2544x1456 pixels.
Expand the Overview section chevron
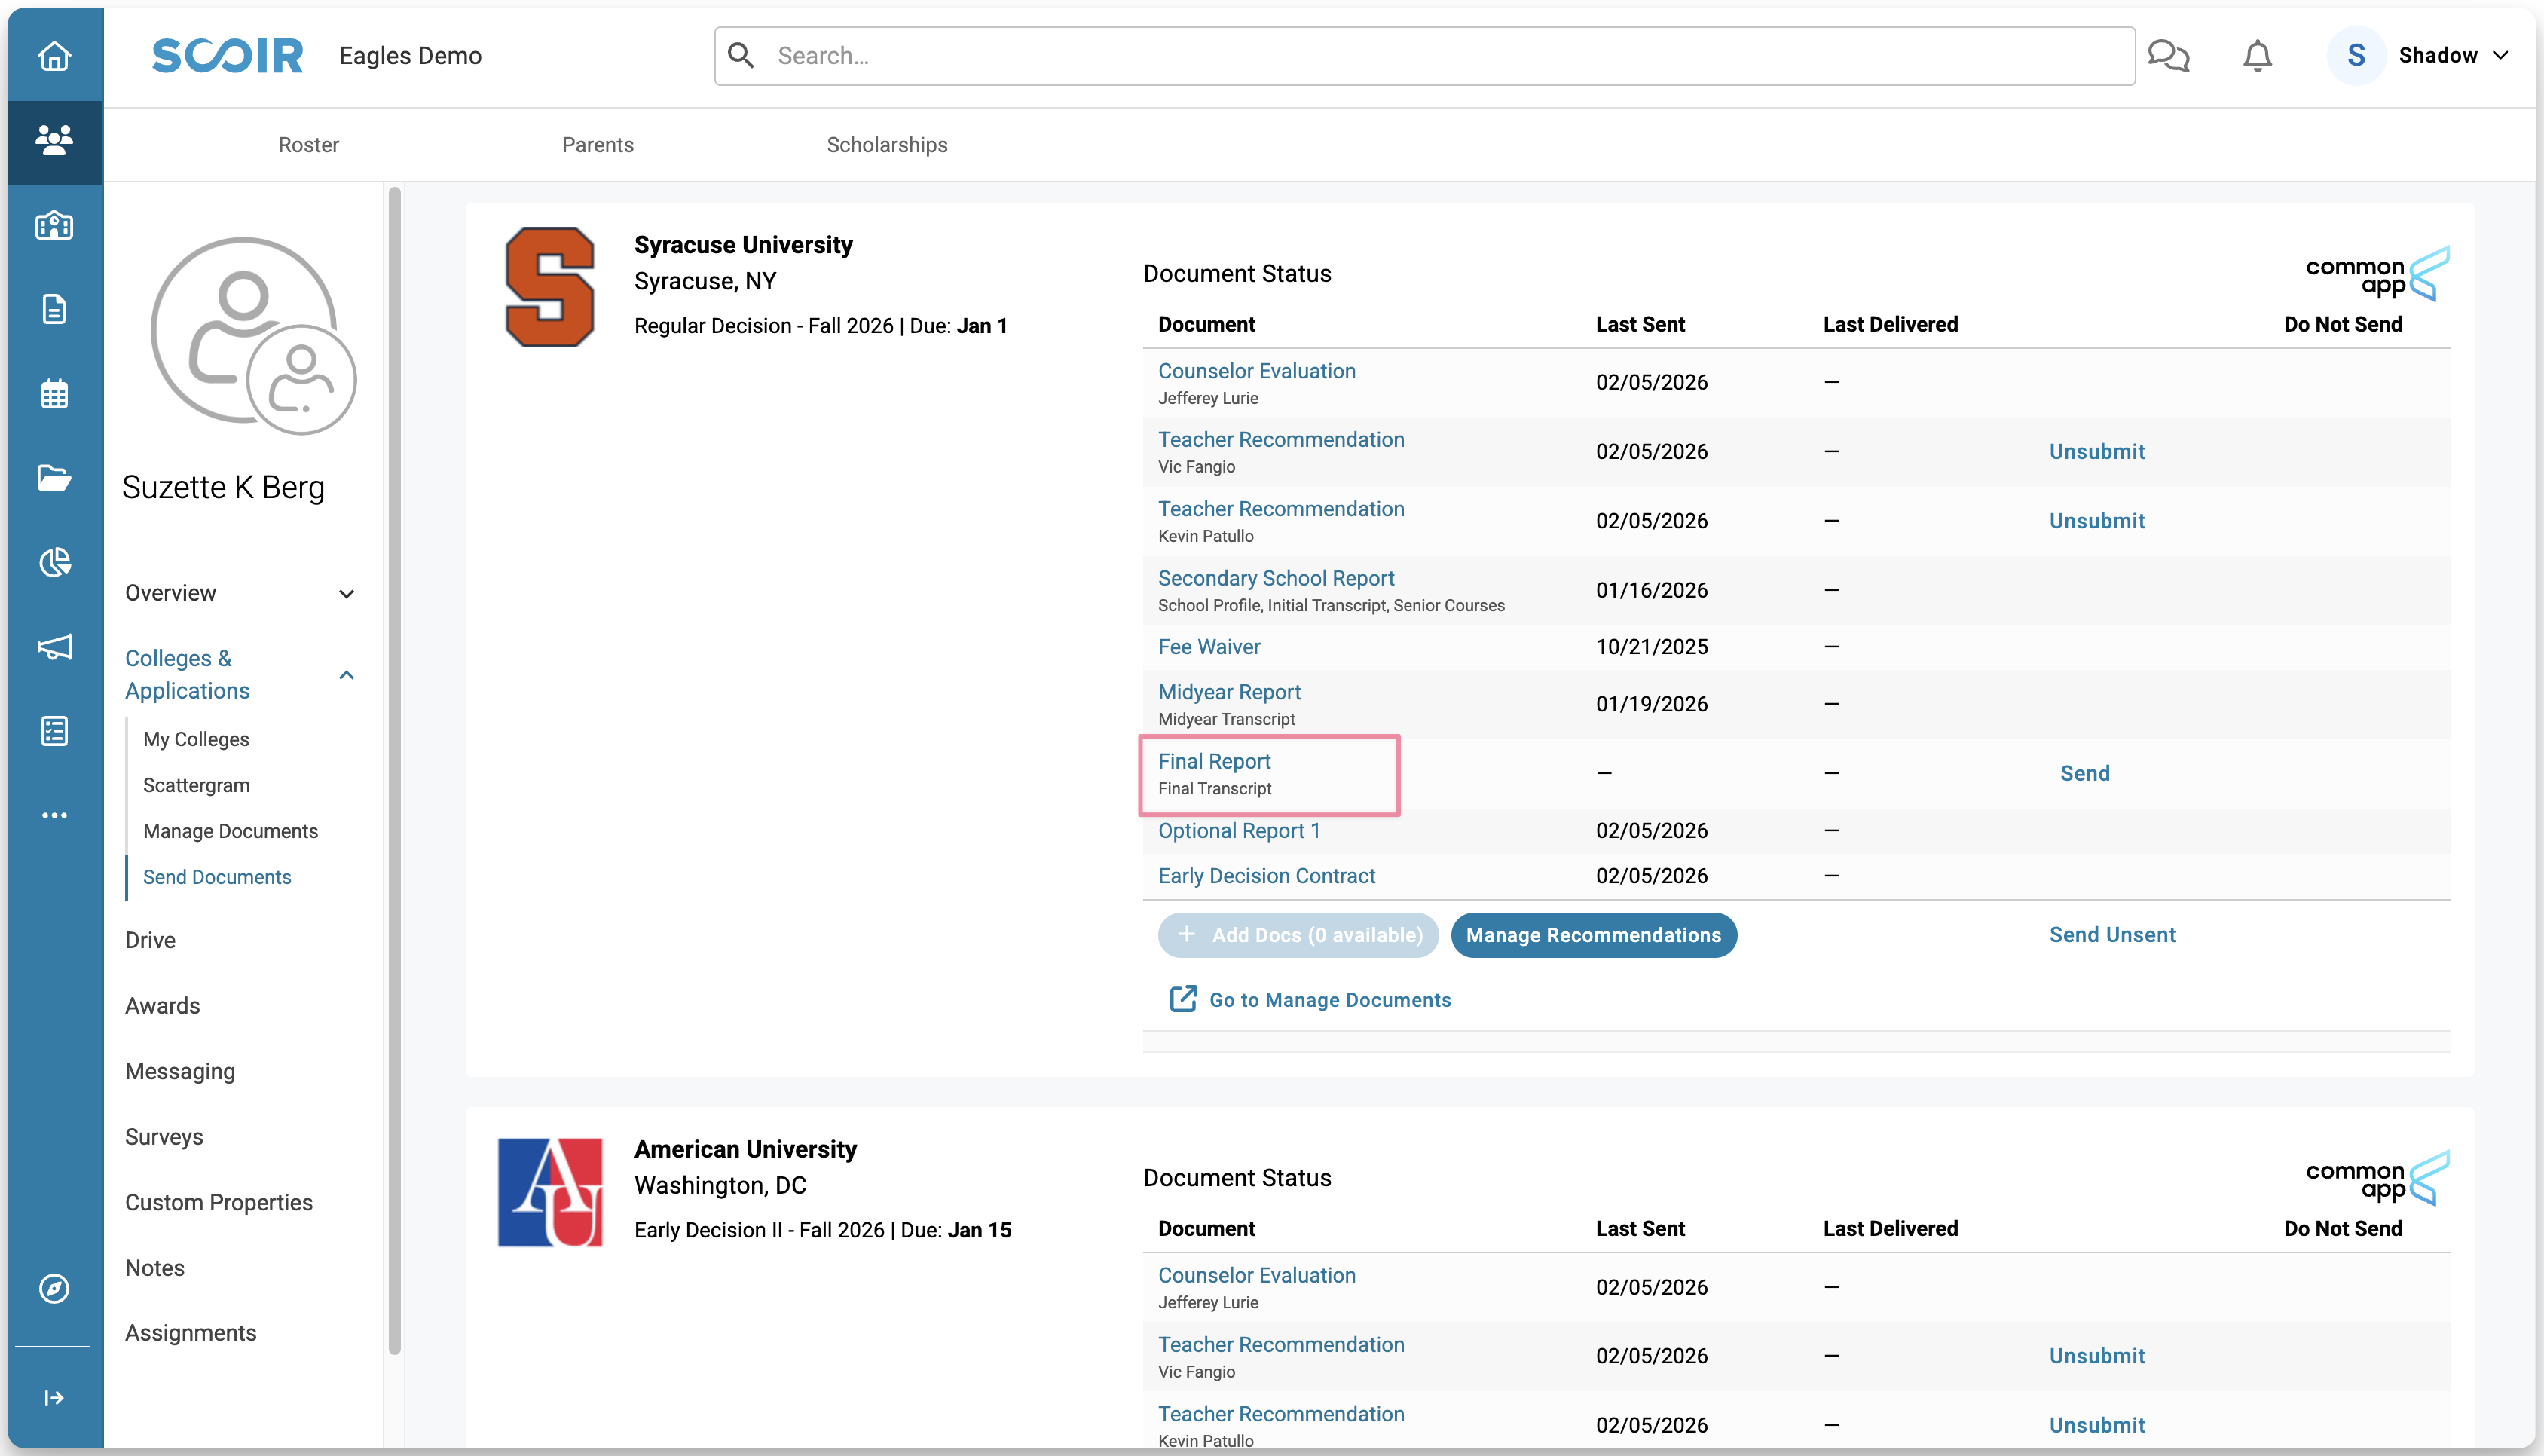click(x=346, y=594)
